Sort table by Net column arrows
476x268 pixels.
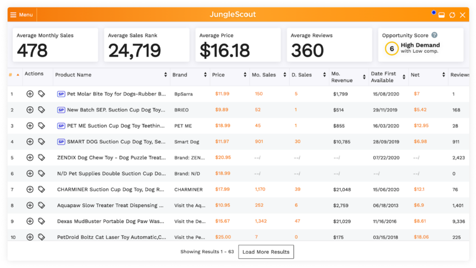coord(444,75)
